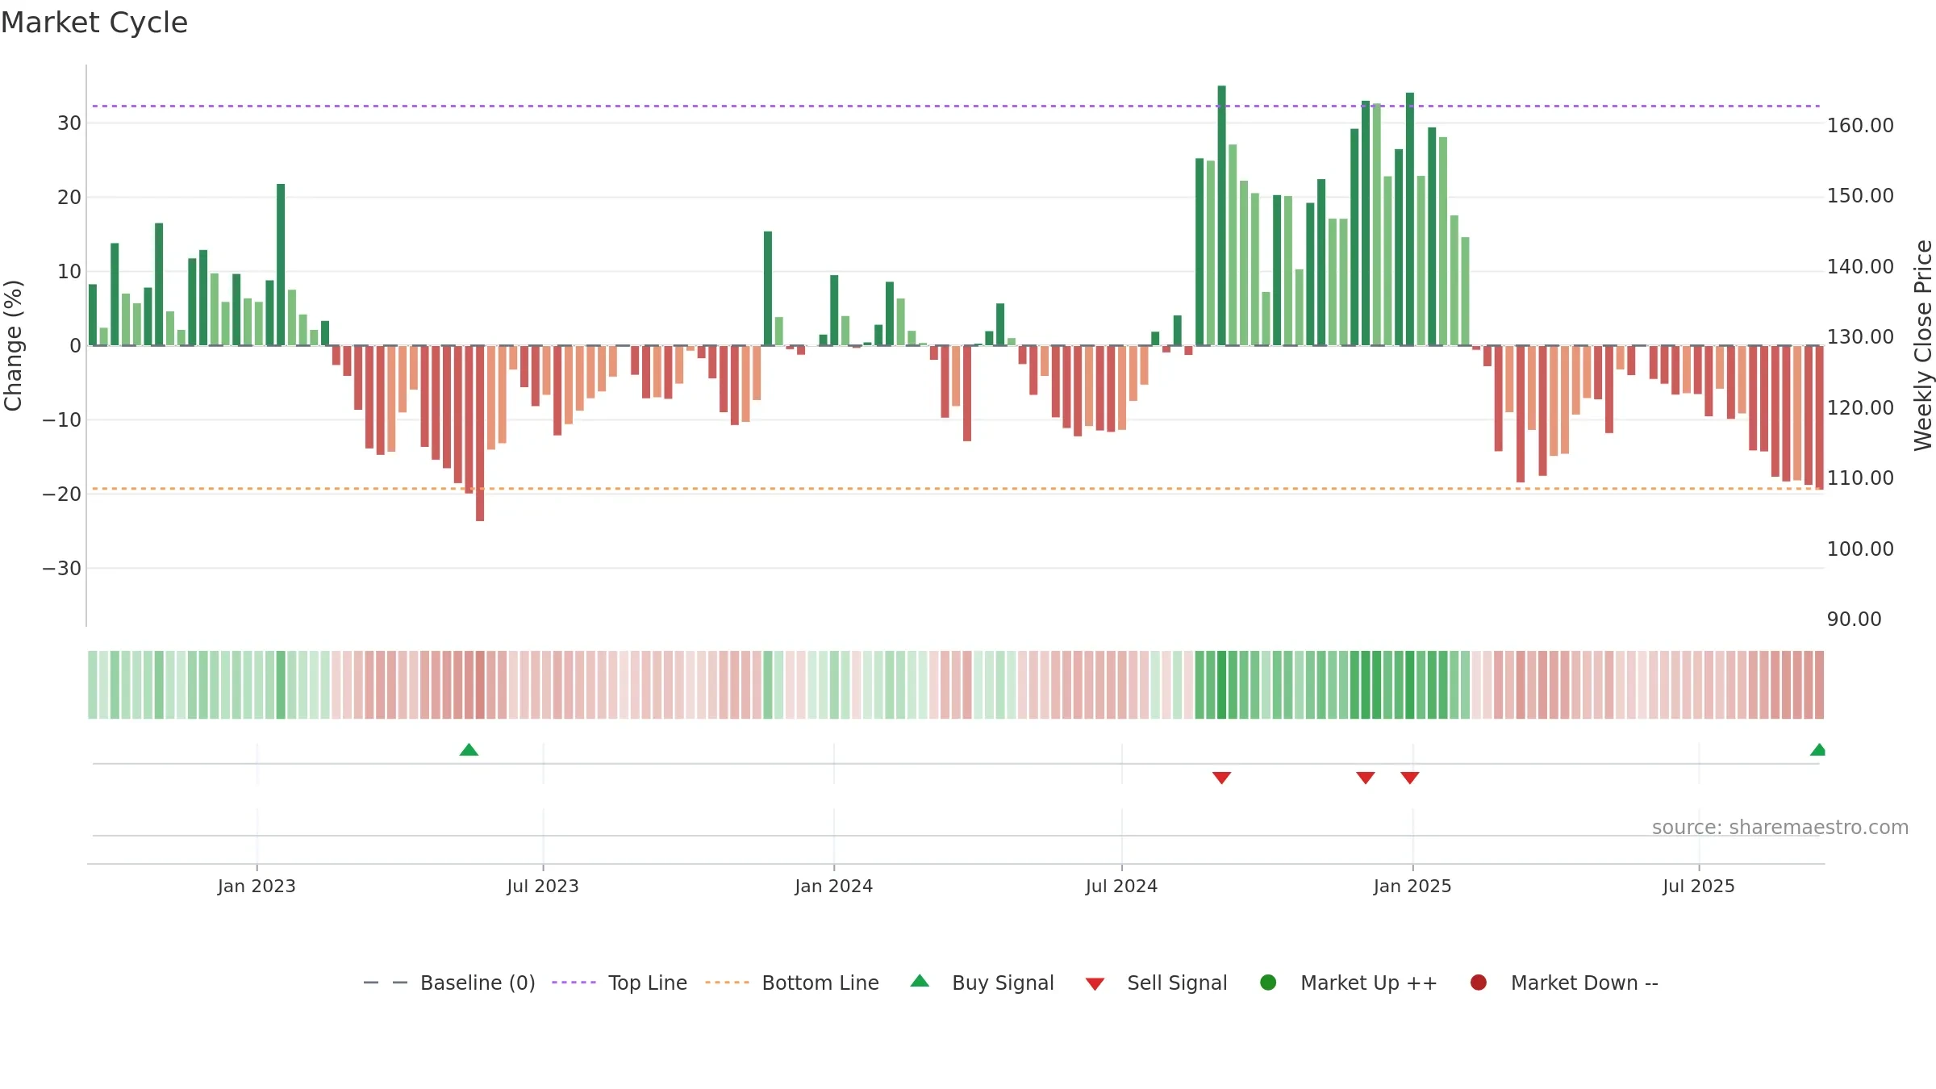Select the first sell signal marker after Jul 2024
This screenshot has height=1089, width=1936.
tap(1221, 778)
